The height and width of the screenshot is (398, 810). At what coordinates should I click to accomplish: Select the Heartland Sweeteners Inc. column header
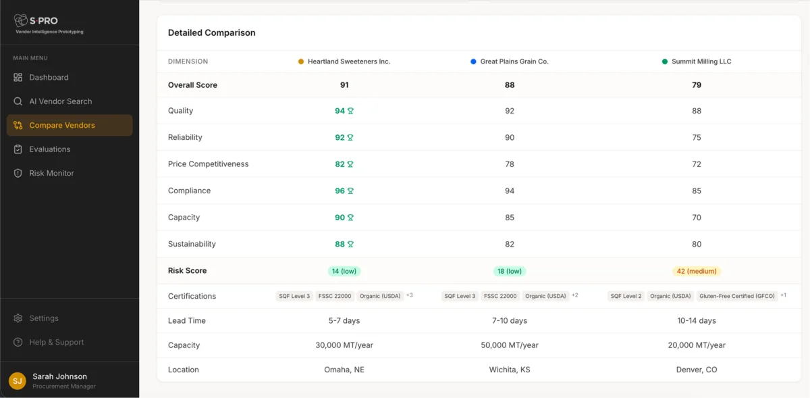[349, 61]
